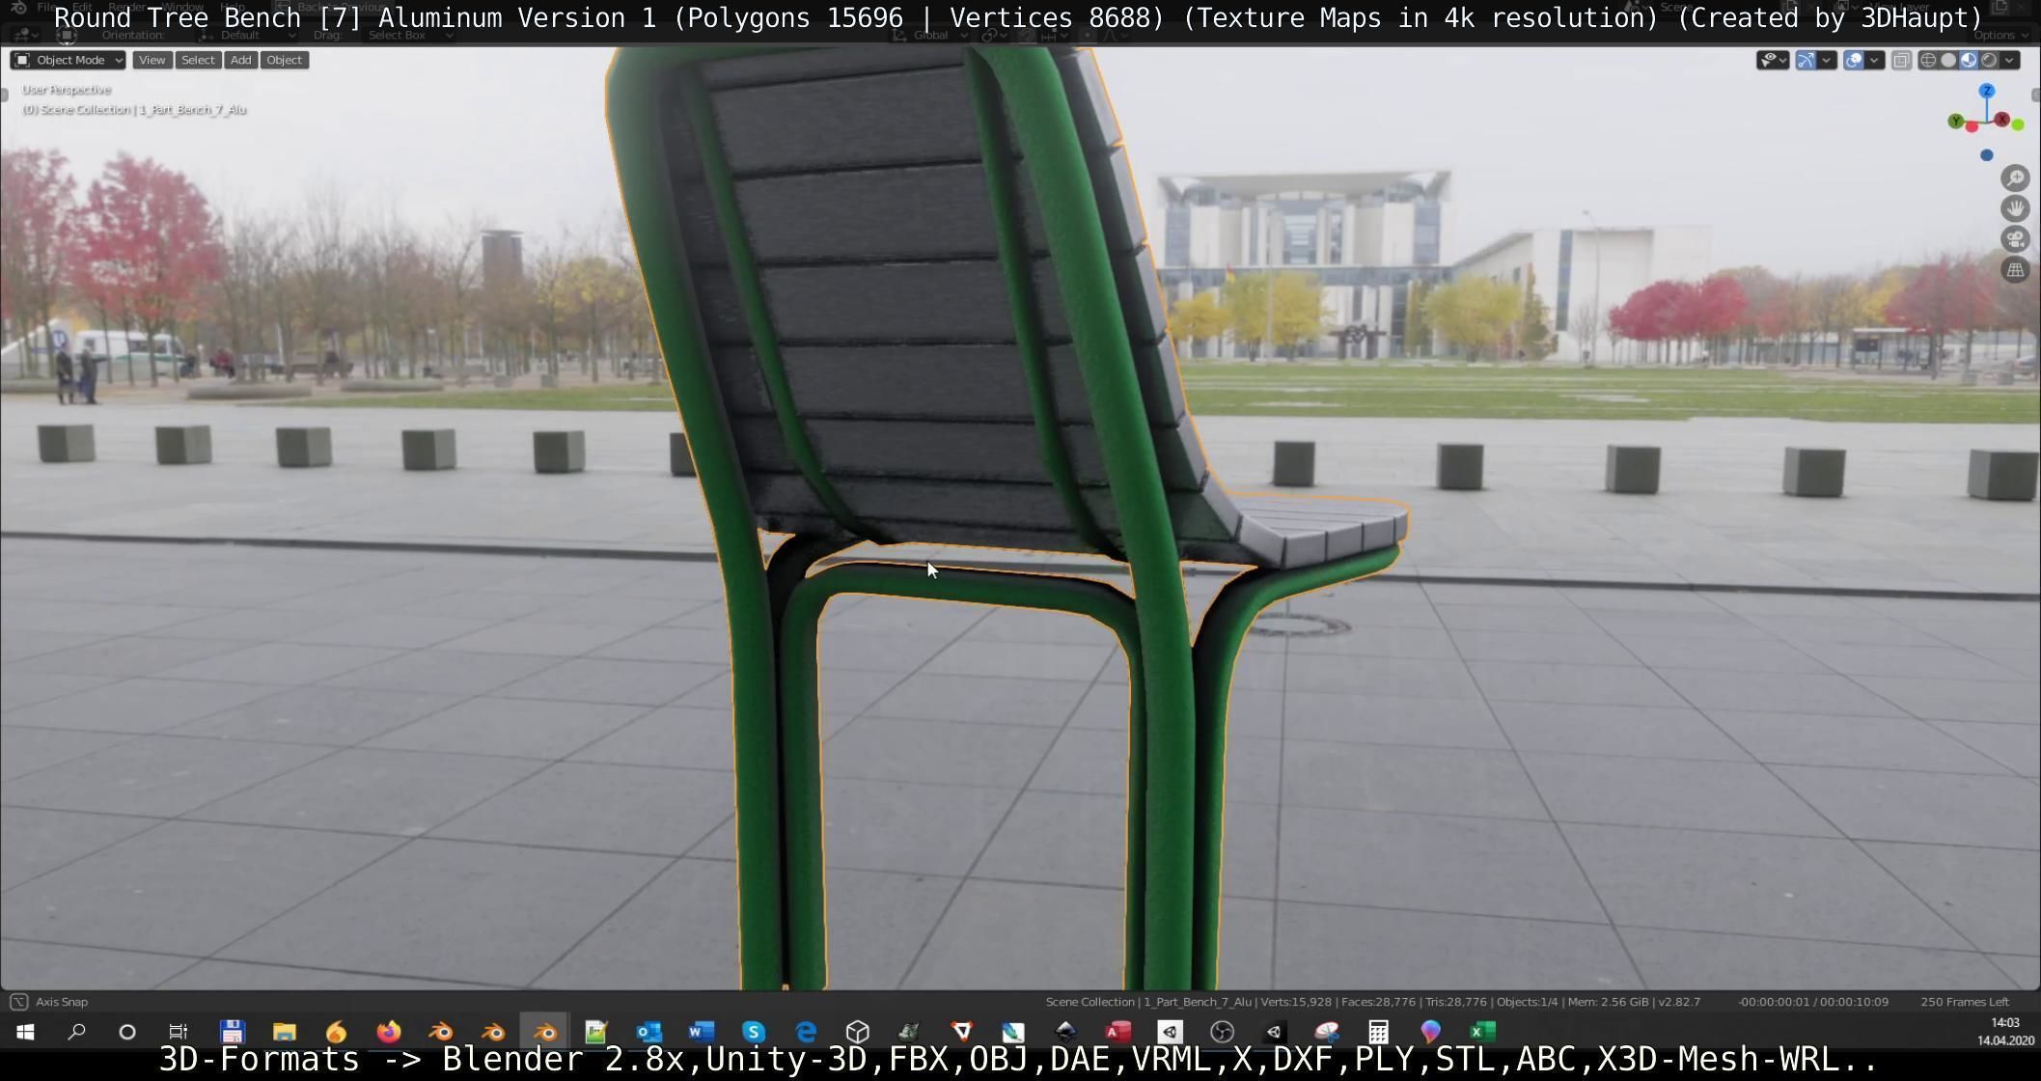2041x1081 pixels.
Task: Click the 250 Frames Left status text
Action: [x=1964, y=1002]
